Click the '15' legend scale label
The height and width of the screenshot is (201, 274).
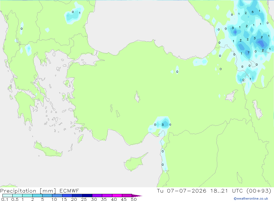click(64, 199)
